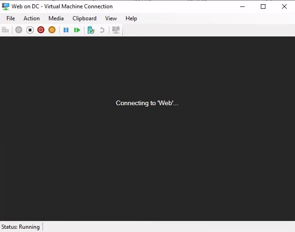This screenshot has width=295, height=232.
Task: Pause the virtual machine
Action: coord(66,30)
